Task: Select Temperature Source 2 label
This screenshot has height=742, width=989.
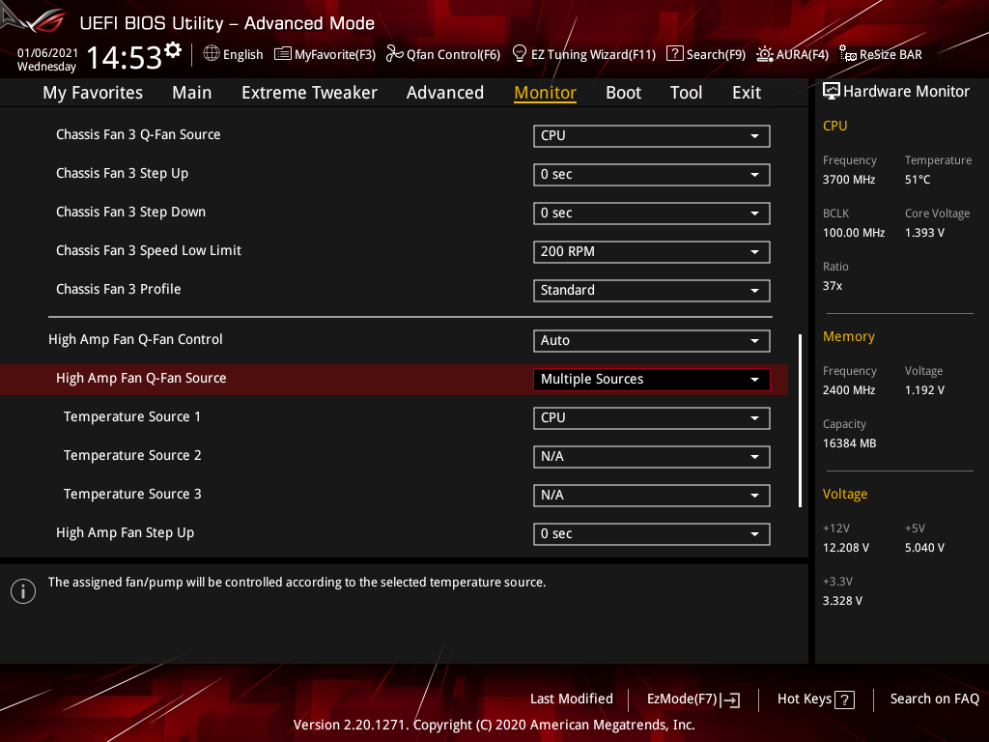Action: pyautogui.click(x=132, y=456)
